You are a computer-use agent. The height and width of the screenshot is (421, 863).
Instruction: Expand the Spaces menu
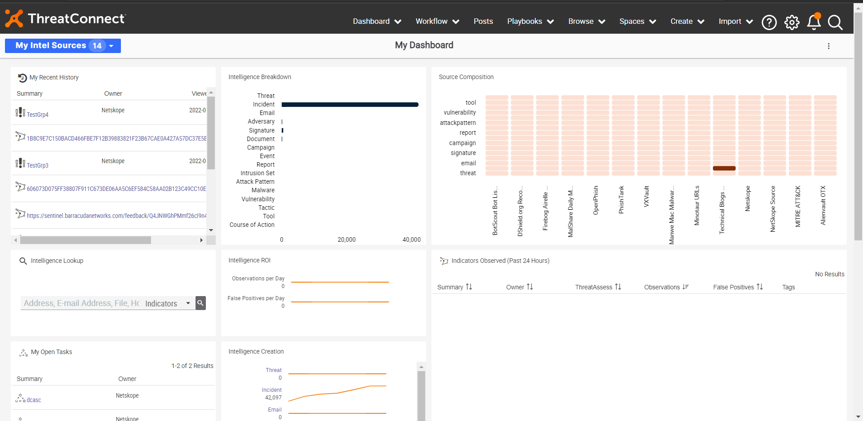point(638,22)
